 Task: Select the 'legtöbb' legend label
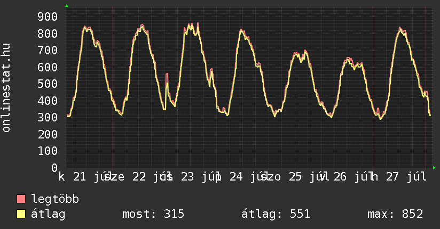point(55,199)
